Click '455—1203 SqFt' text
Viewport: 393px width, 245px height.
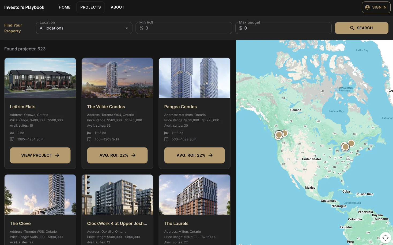107,139
